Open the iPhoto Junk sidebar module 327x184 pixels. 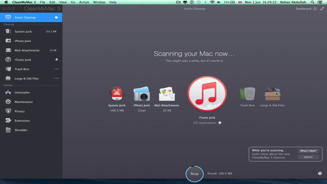point(31,41)
